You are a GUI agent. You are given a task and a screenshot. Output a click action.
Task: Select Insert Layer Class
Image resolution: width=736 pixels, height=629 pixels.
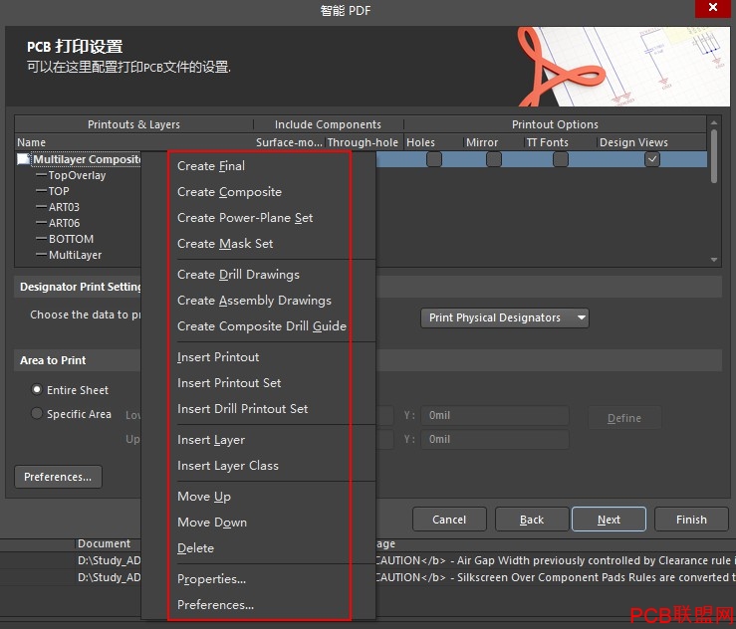coord(228,466)
